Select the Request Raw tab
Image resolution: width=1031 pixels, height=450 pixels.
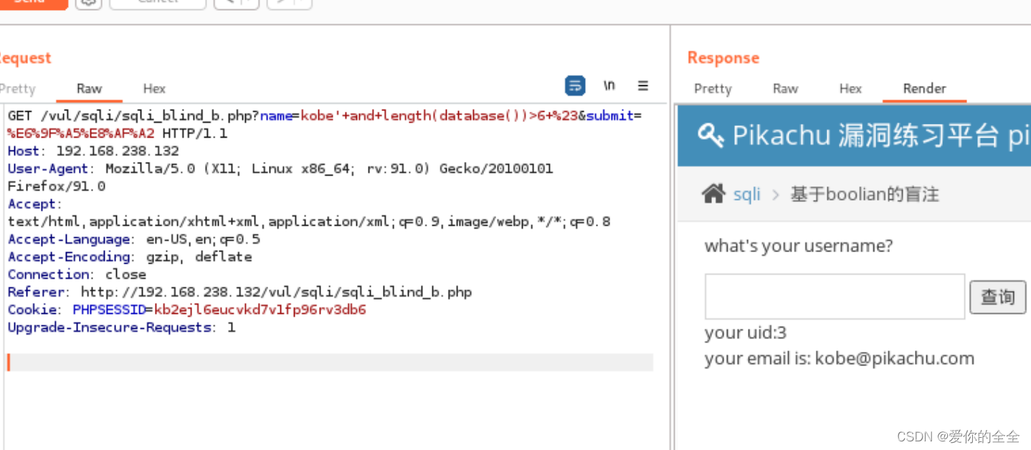tap(90, 89)
